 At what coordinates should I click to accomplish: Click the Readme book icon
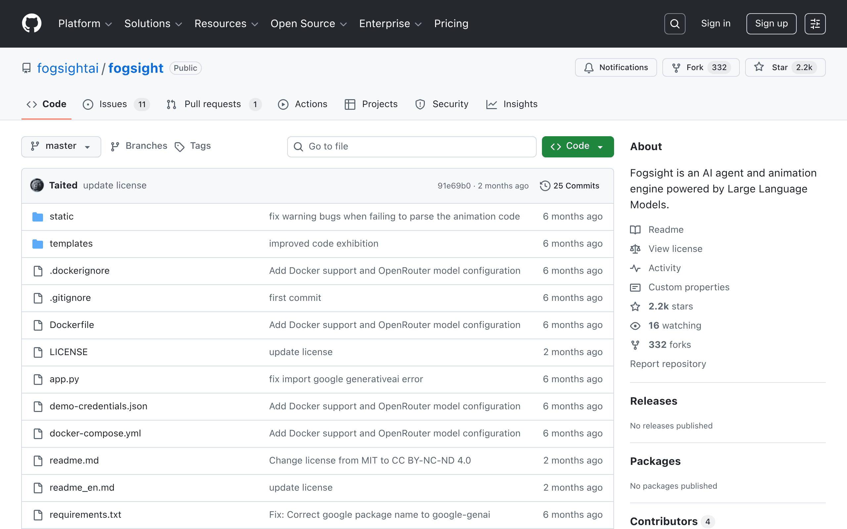(x=635, y=230)
